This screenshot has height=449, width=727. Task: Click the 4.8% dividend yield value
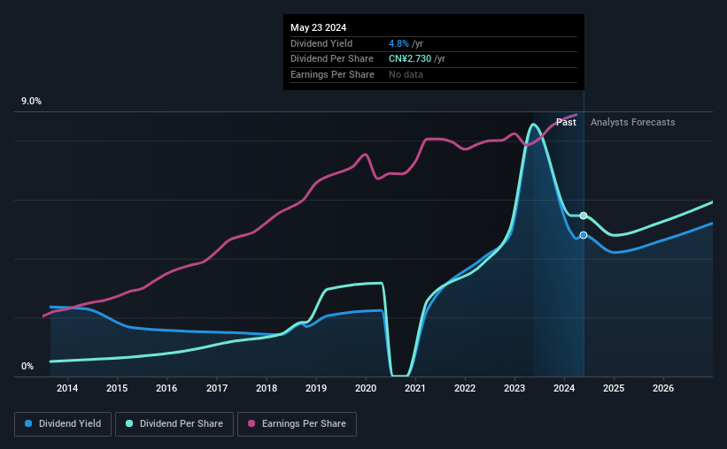(x=398, y=43)
